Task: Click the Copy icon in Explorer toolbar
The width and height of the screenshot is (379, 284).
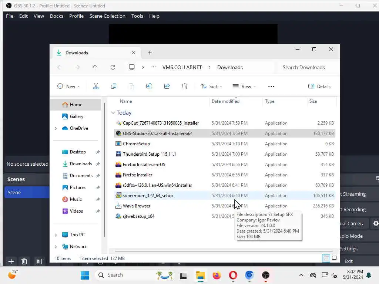Action: (113, 86)
